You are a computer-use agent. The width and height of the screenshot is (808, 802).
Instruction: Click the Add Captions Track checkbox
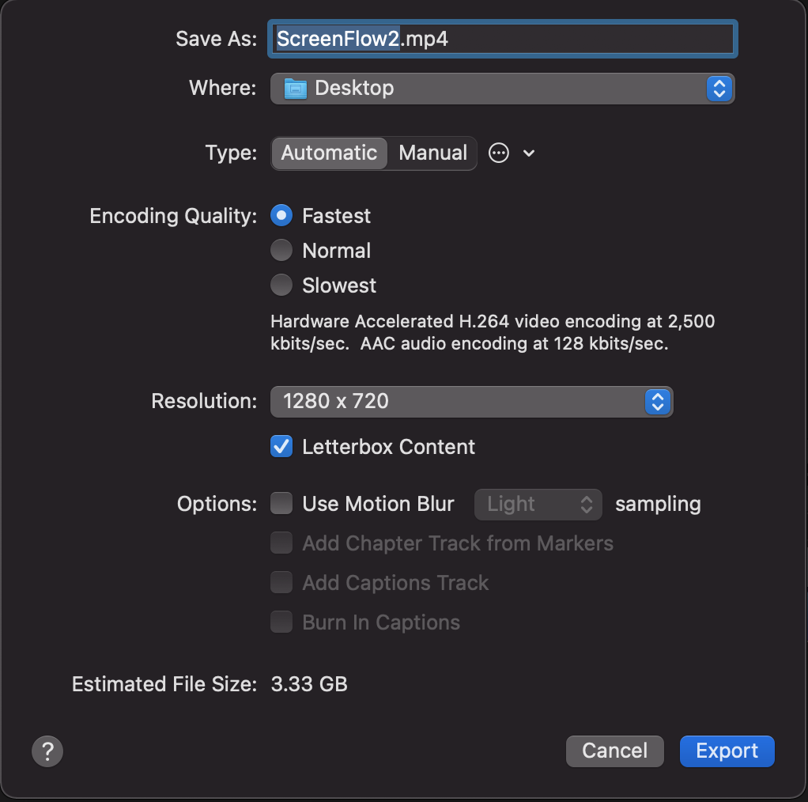[281, 582]
